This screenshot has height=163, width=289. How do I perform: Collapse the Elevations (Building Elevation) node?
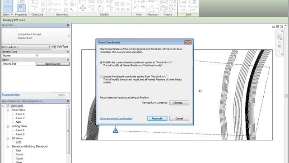pos(8,147)
